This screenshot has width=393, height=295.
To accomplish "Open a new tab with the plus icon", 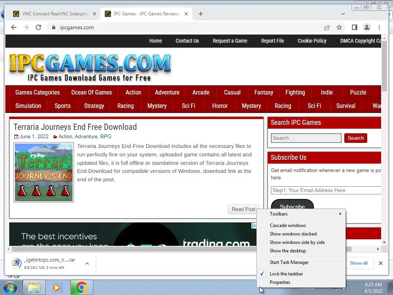I will pos(200,14).
